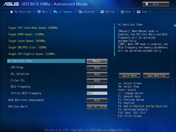The width and height of the screenshot is (176, 132).
Task: Click the Ai Tweaker cloud icon
Action: pyautogui.click(x=55, y=12)
